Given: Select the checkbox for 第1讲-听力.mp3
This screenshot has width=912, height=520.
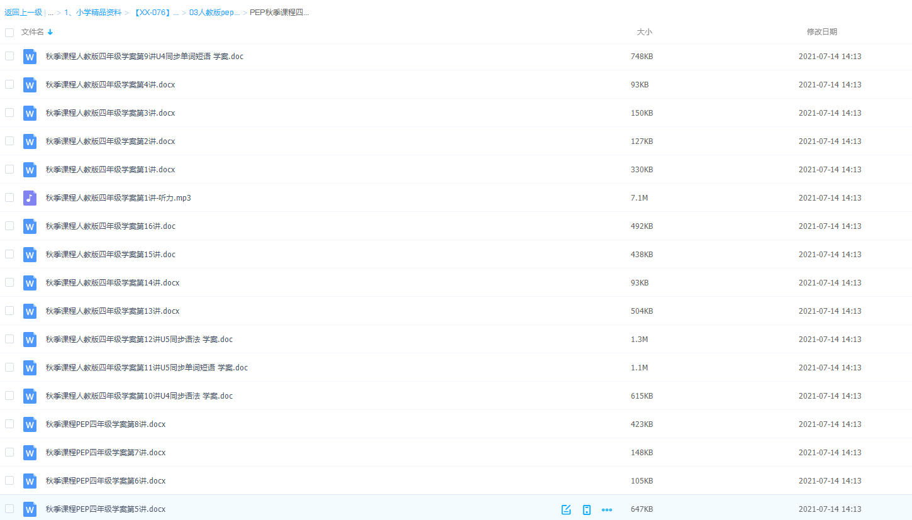Looking at the screenshot, I should [x=9, y=197].
